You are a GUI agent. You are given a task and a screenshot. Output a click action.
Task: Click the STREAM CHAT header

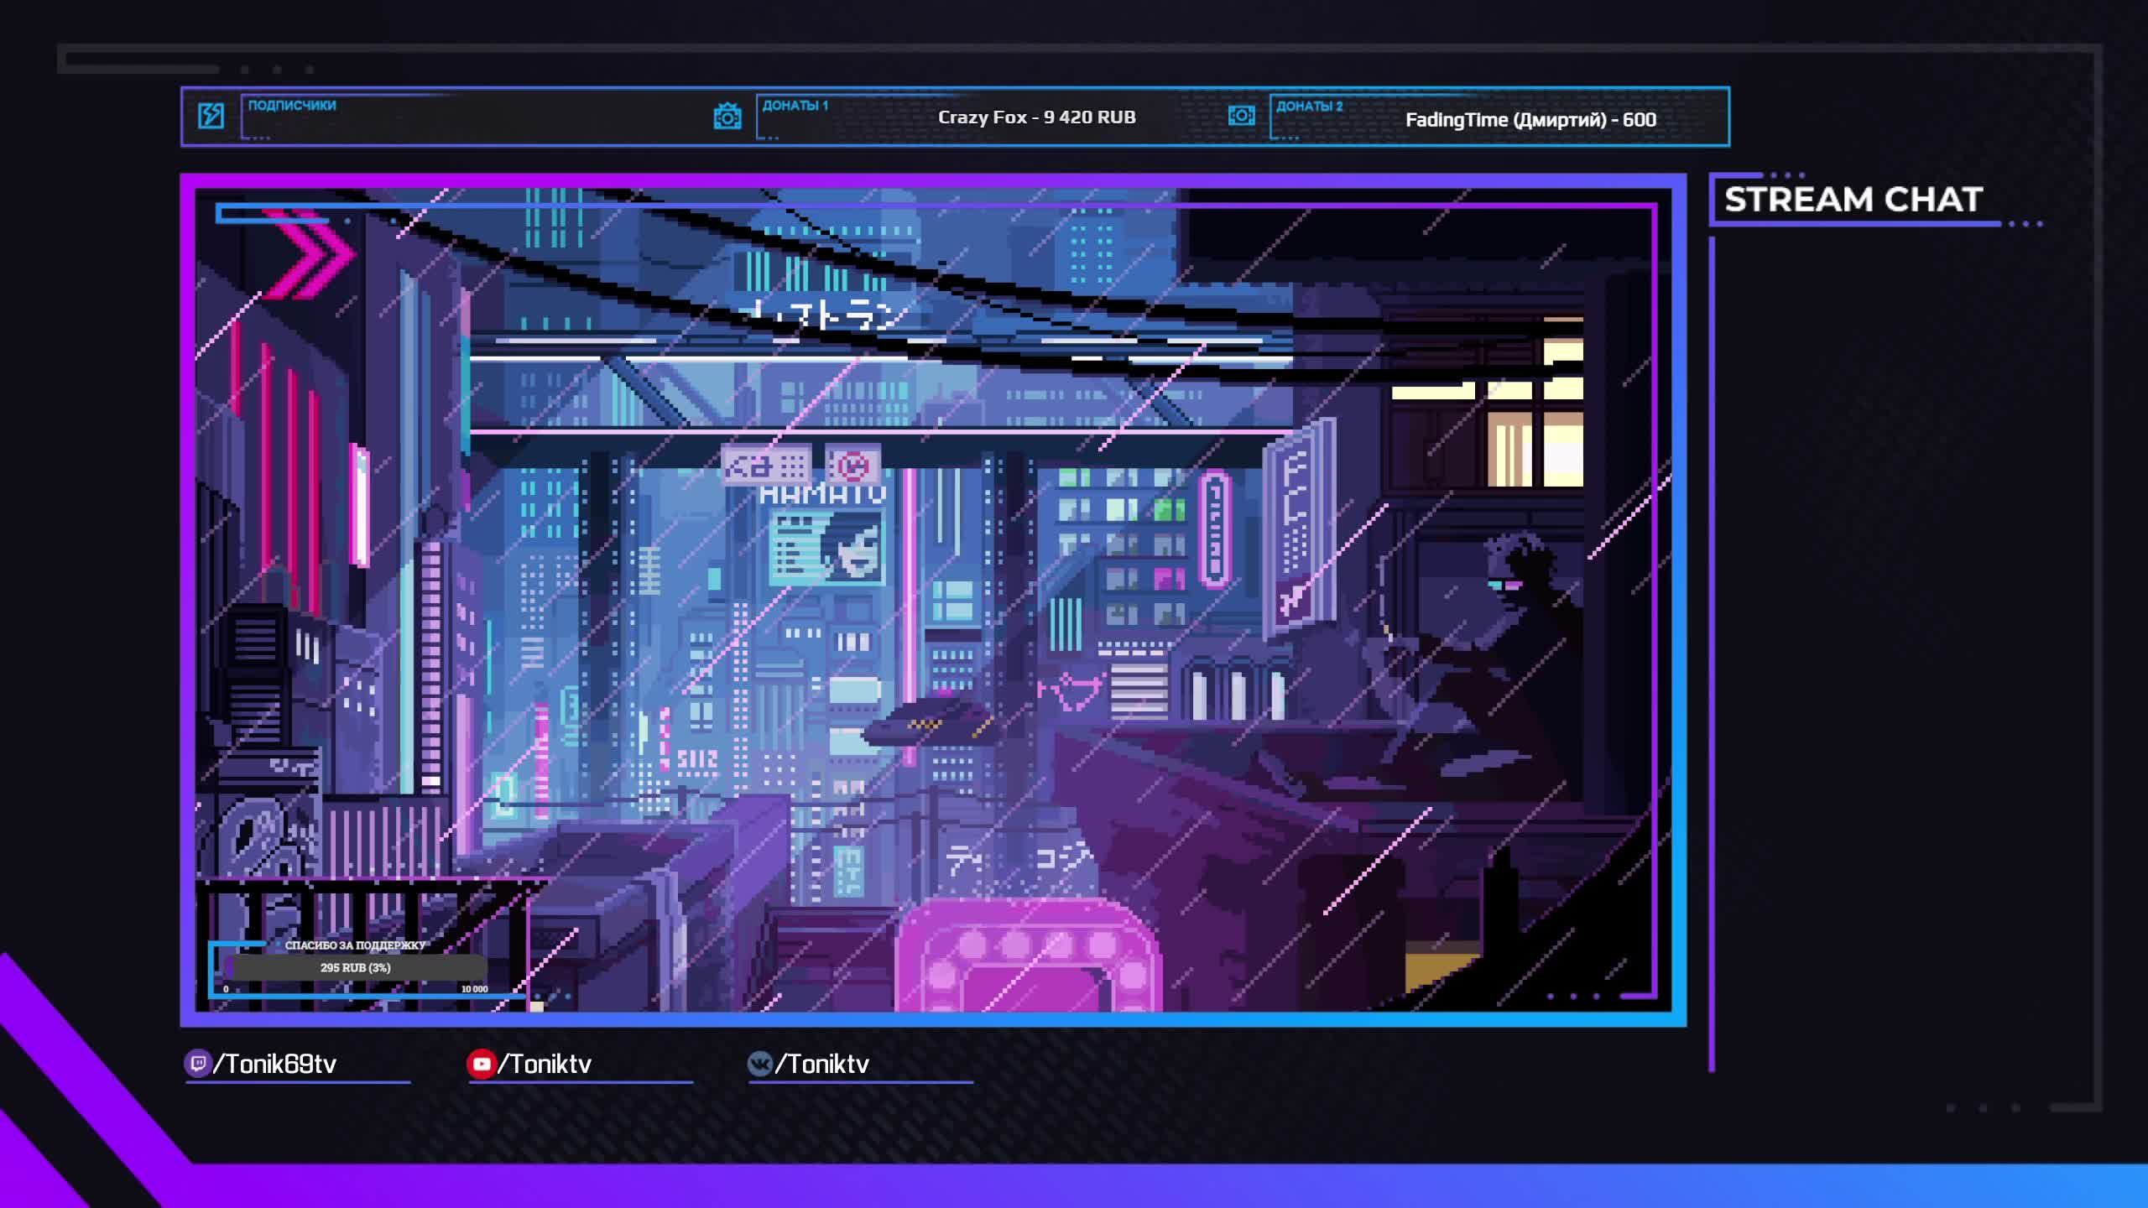coord(1853,200)
